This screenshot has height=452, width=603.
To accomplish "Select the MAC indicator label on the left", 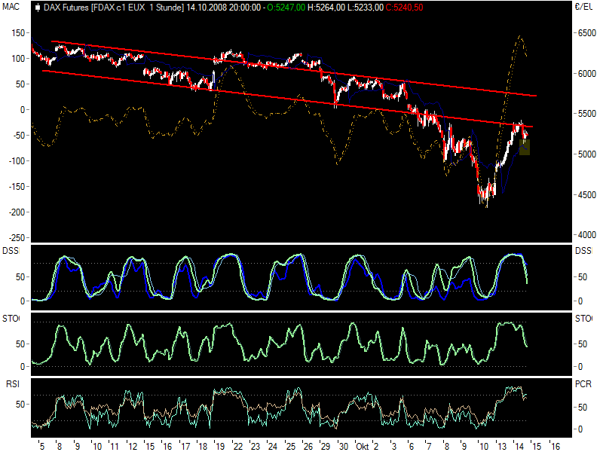I will coord(10,7).
